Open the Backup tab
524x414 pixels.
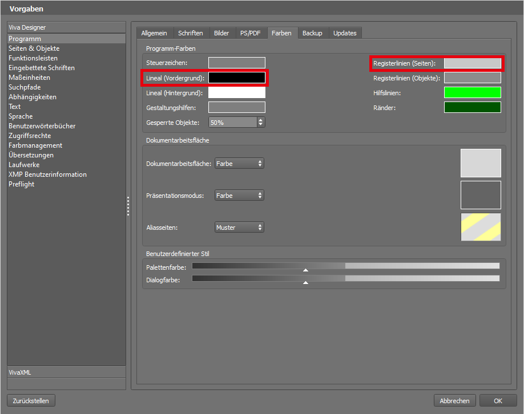coord(312,33)
